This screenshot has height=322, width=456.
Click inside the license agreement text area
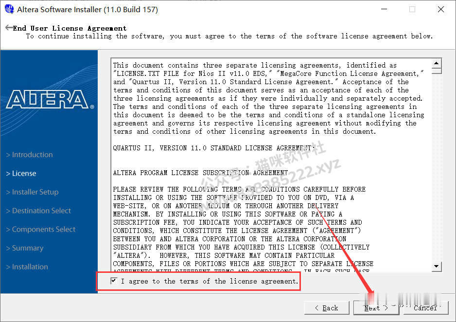tap(271, 165)
